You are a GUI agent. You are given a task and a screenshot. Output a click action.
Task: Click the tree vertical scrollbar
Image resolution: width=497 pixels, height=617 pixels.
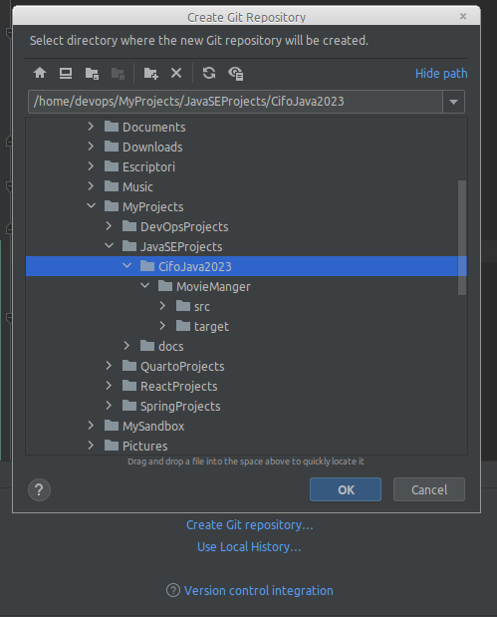click(462, 237)
